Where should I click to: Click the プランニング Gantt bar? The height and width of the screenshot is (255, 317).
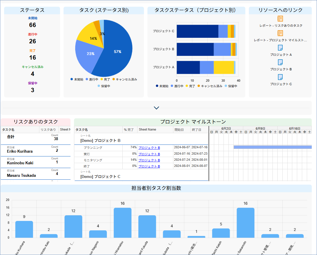tap(272, 147)
